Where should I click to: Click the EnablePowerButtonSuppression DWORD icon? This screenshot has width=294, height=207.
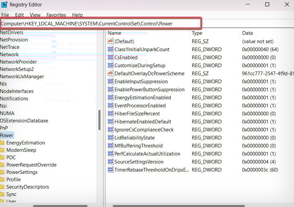coord(111,89)
